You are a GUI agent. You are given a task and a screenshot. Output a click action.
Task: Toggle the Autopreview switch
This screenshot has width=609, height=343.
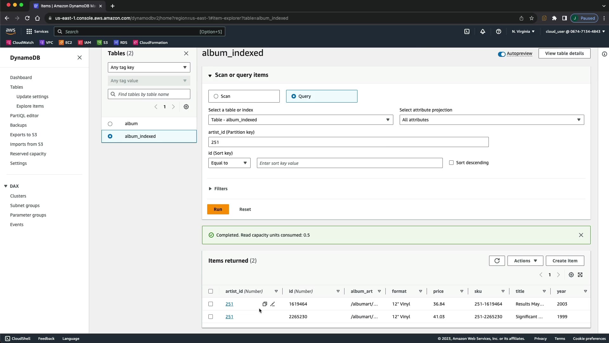(x=501, y=54)
